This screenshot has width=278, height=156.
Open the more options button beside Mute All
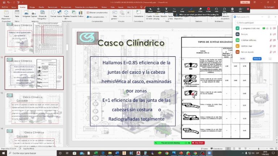[270, 58]
